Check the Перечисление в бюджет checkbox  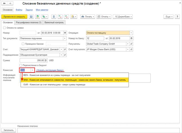[x=21, y=65]
